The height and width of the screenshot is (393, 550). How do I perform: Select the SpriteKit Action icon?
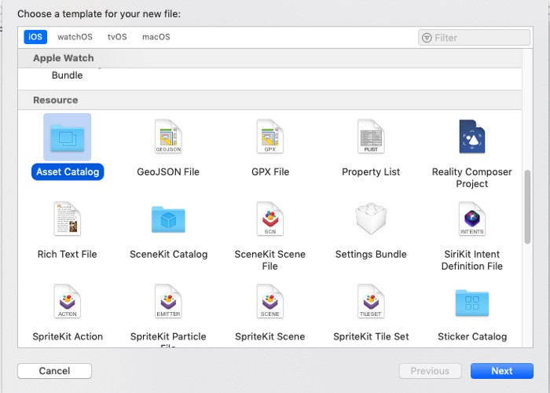(68, 301)
